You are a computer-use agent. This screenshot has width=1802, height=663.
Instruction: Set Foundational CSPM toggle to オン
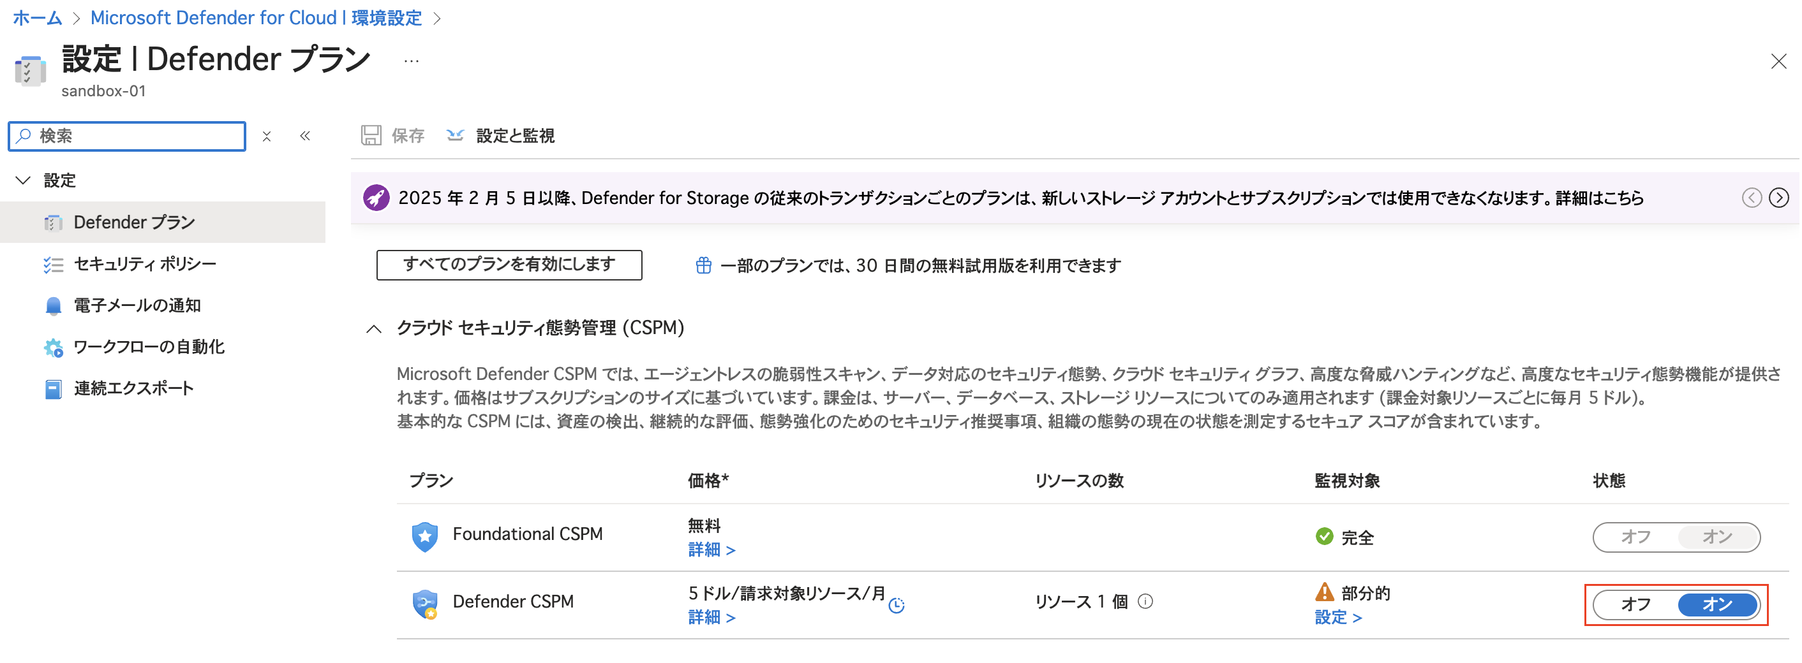[x=1717, y=537]
